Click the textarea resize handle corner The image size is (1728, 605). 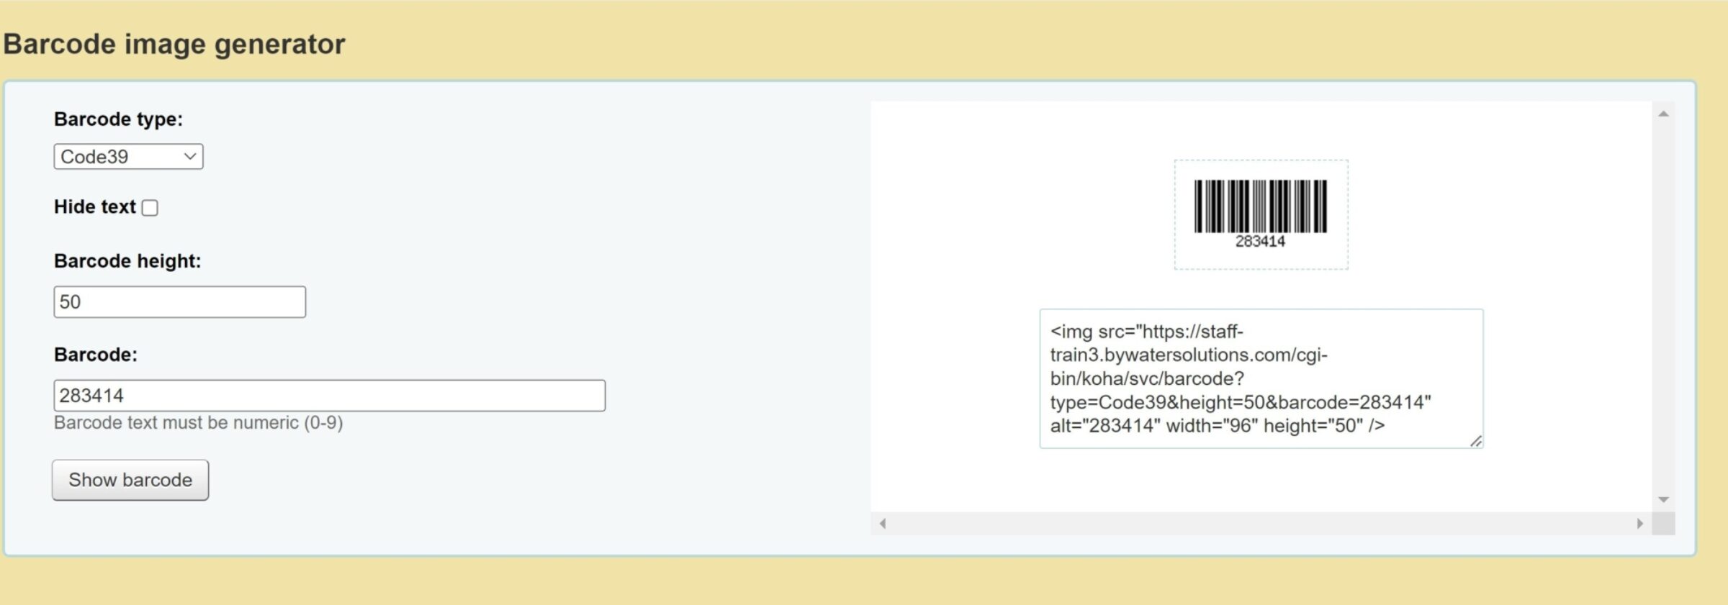tap(1475, 441)
